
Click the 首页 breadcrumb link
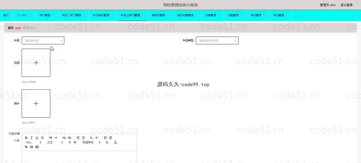pyautogui.click(x=10, y=28)
